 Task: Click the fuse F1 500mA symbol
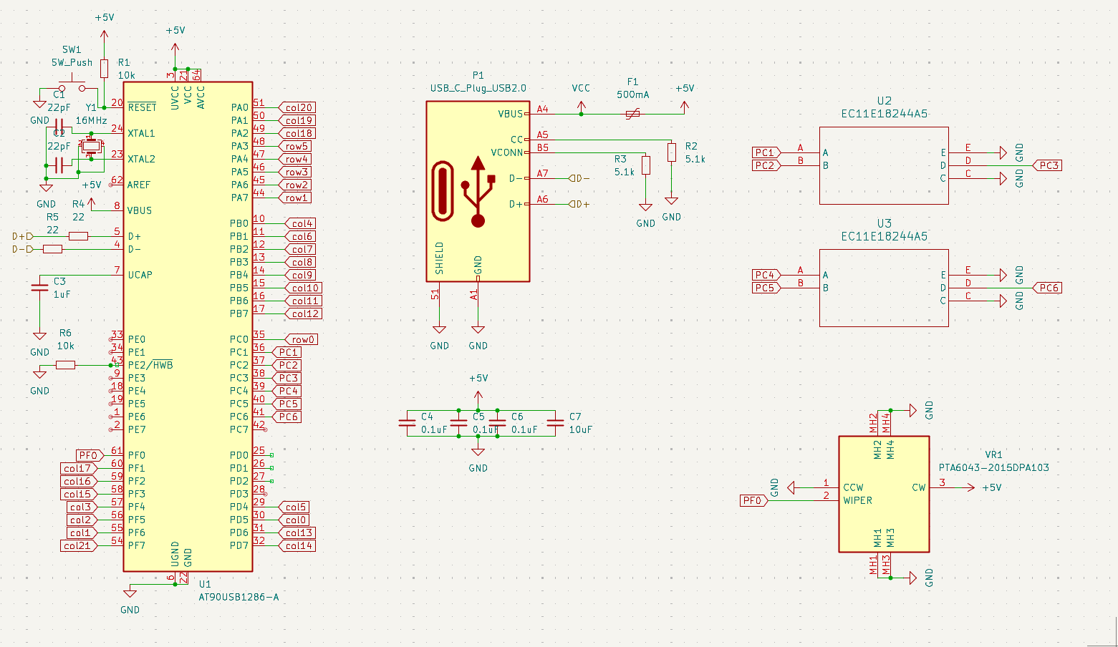click(632, 114)
